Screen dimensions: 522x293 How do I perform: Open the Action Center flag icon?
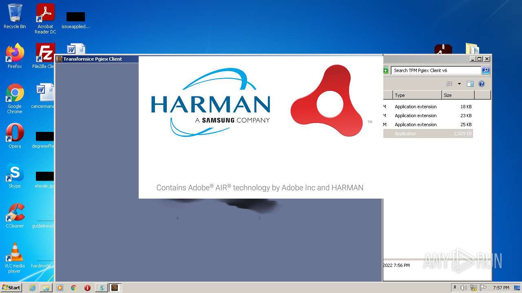tap(483, 288)
